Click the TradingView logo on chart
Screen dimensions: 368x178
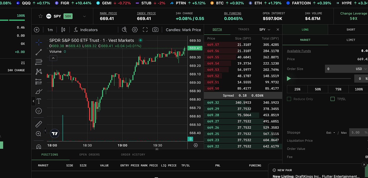pos(55,133)
